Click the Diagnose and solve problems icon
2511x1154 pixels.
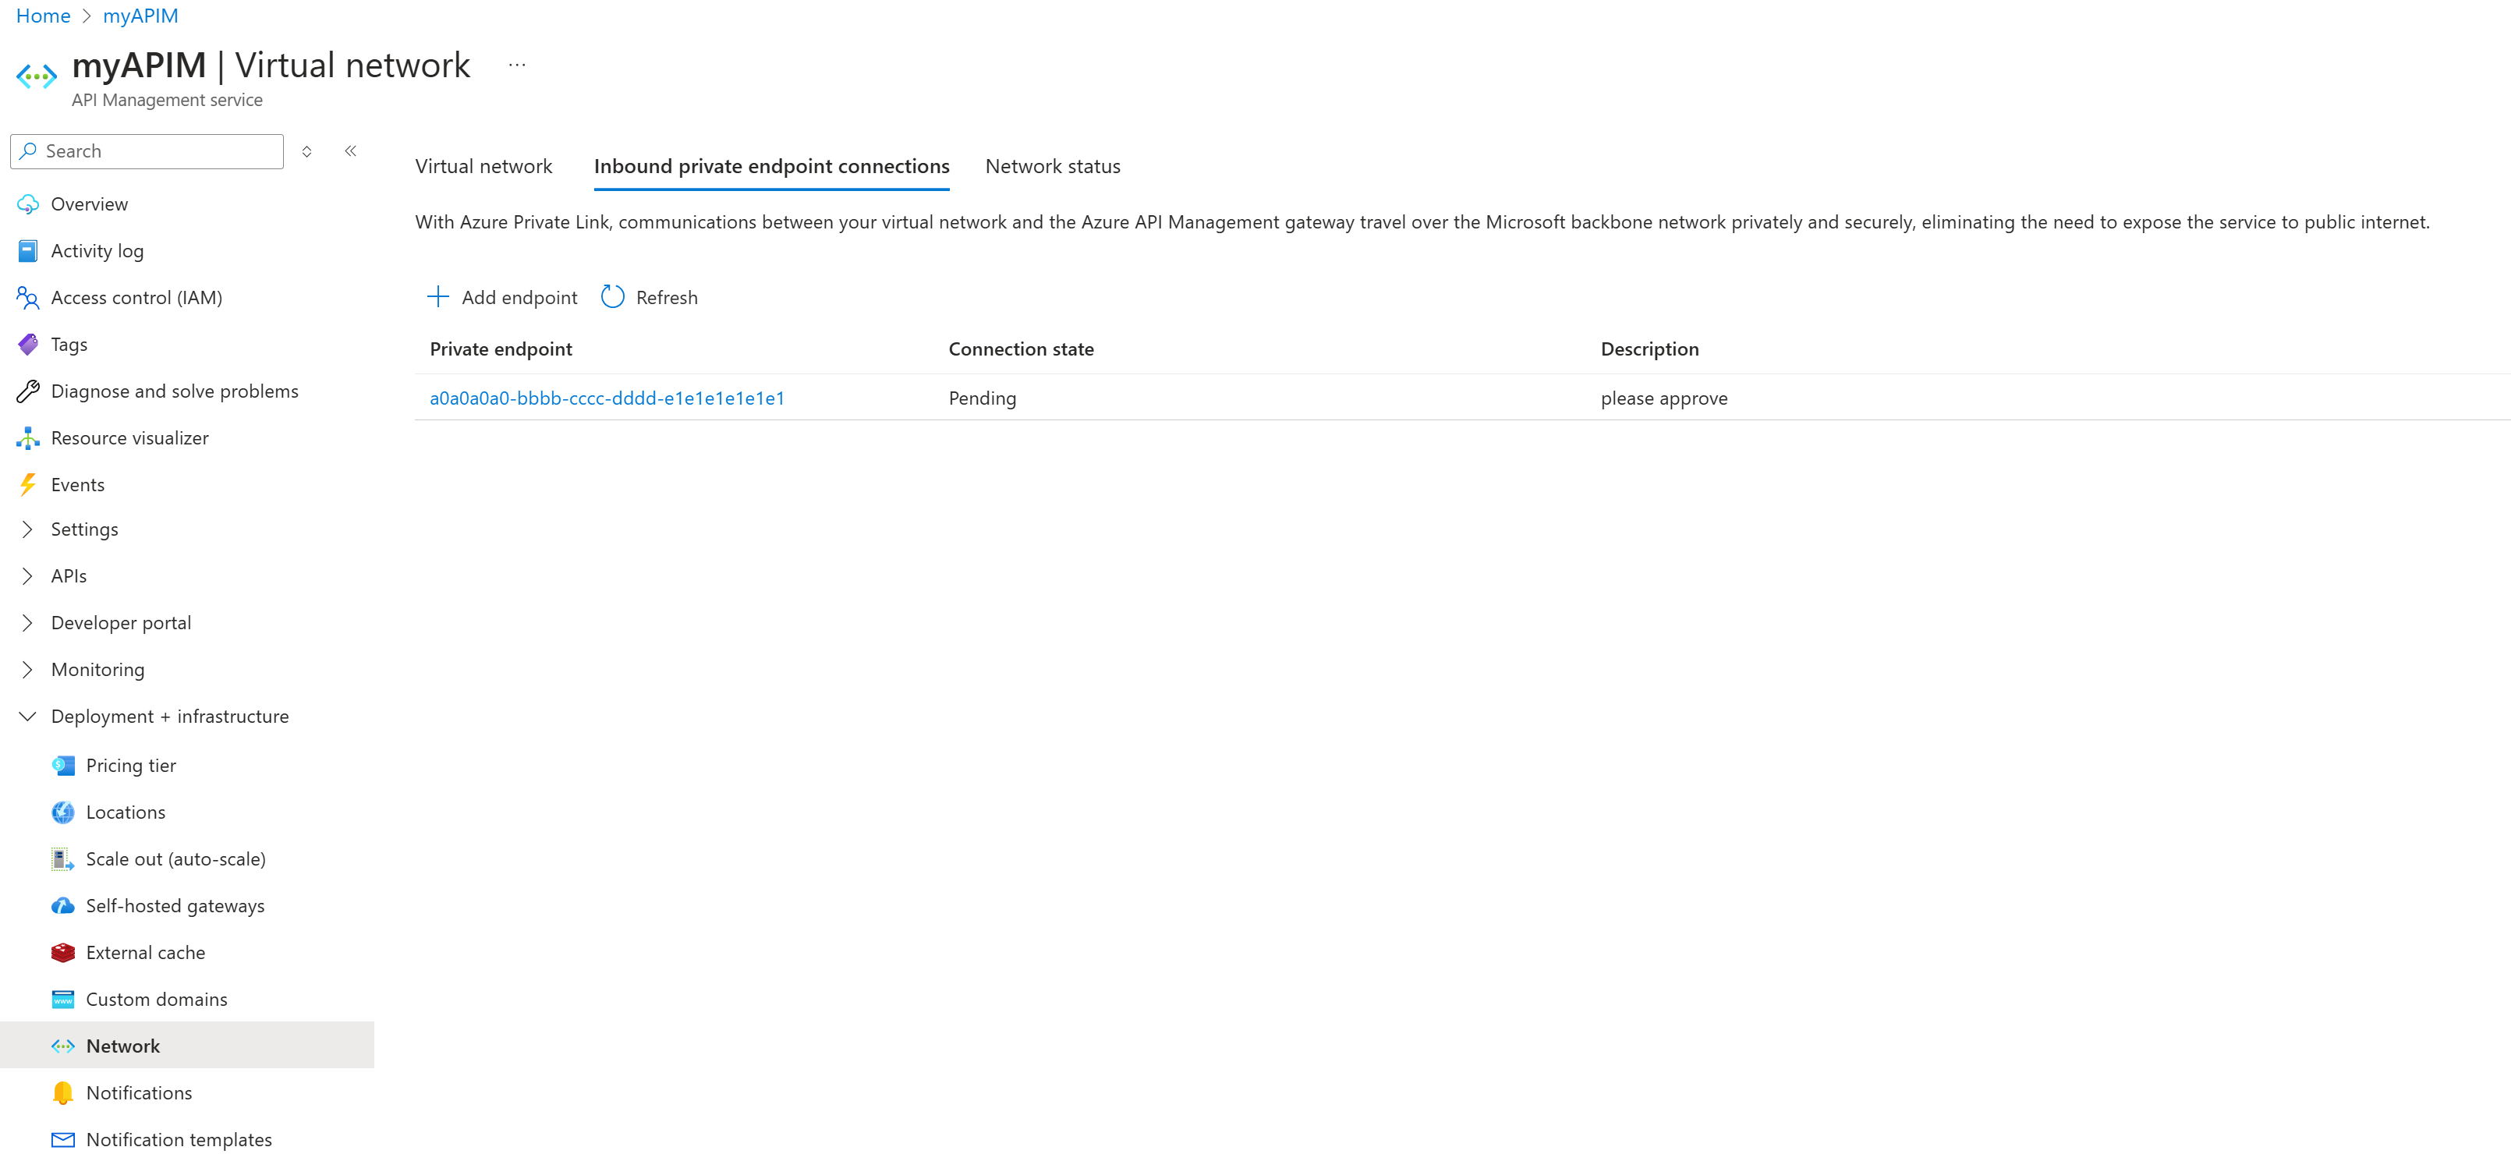pos(29,391)
